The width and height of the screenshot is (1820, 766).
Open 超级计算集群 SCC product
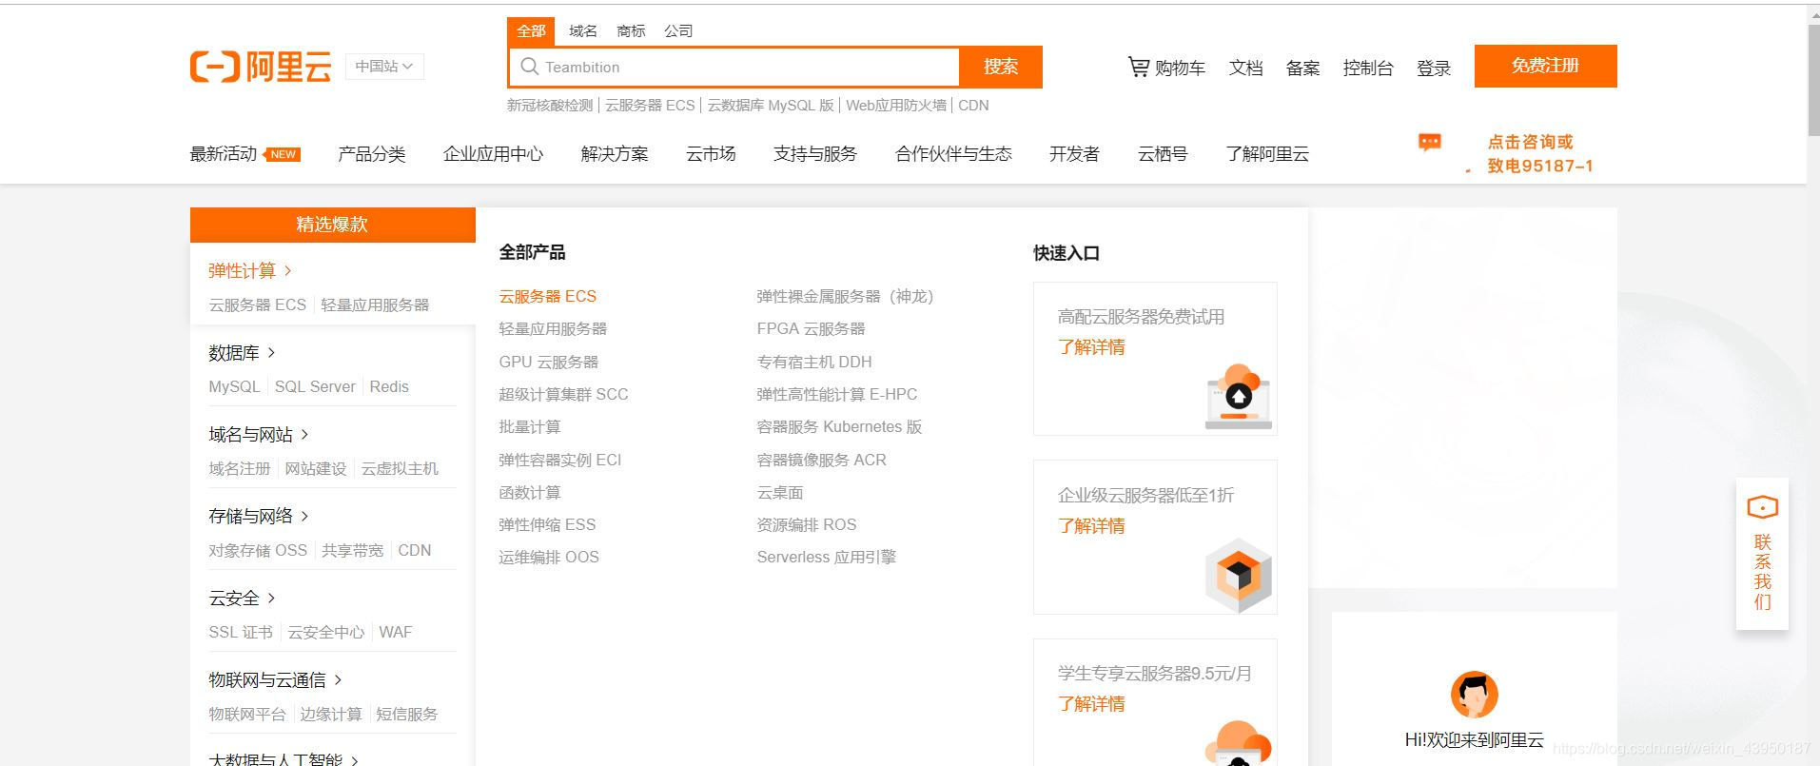[563, 395]
